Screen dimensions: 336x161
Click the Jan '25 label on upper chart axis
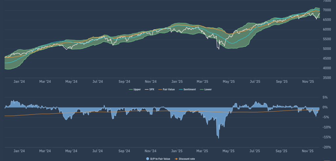point(177,81)
